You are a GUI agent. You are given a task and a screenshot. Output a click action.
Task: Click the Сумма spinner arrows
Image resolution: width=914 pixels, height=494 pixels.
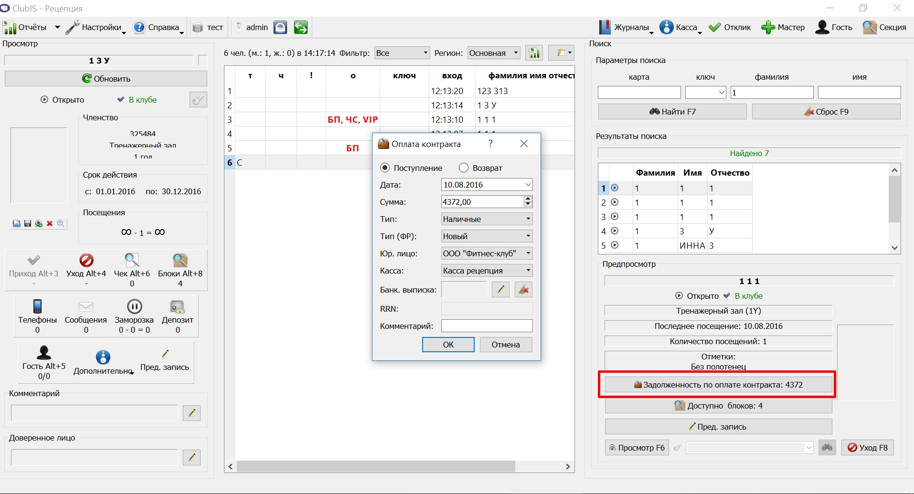[528, 202]
